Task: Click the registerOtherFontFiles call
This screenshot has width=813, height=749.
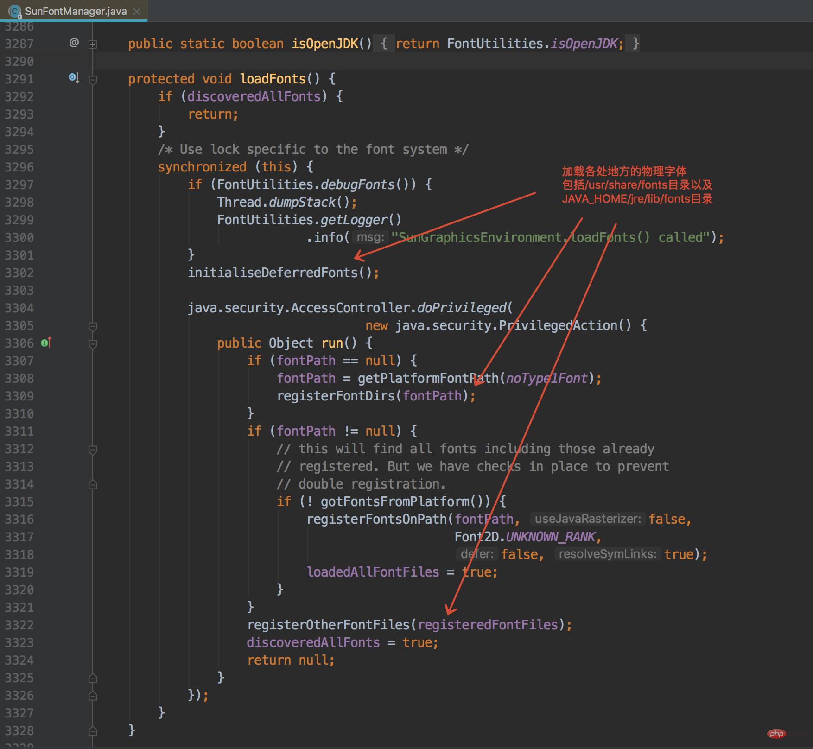Action: [328, 625]
